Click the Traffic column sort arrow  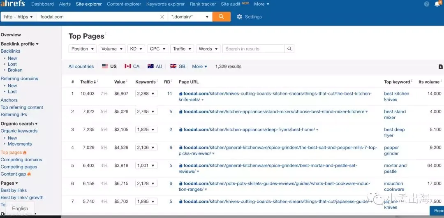click(x=95, y=82)
